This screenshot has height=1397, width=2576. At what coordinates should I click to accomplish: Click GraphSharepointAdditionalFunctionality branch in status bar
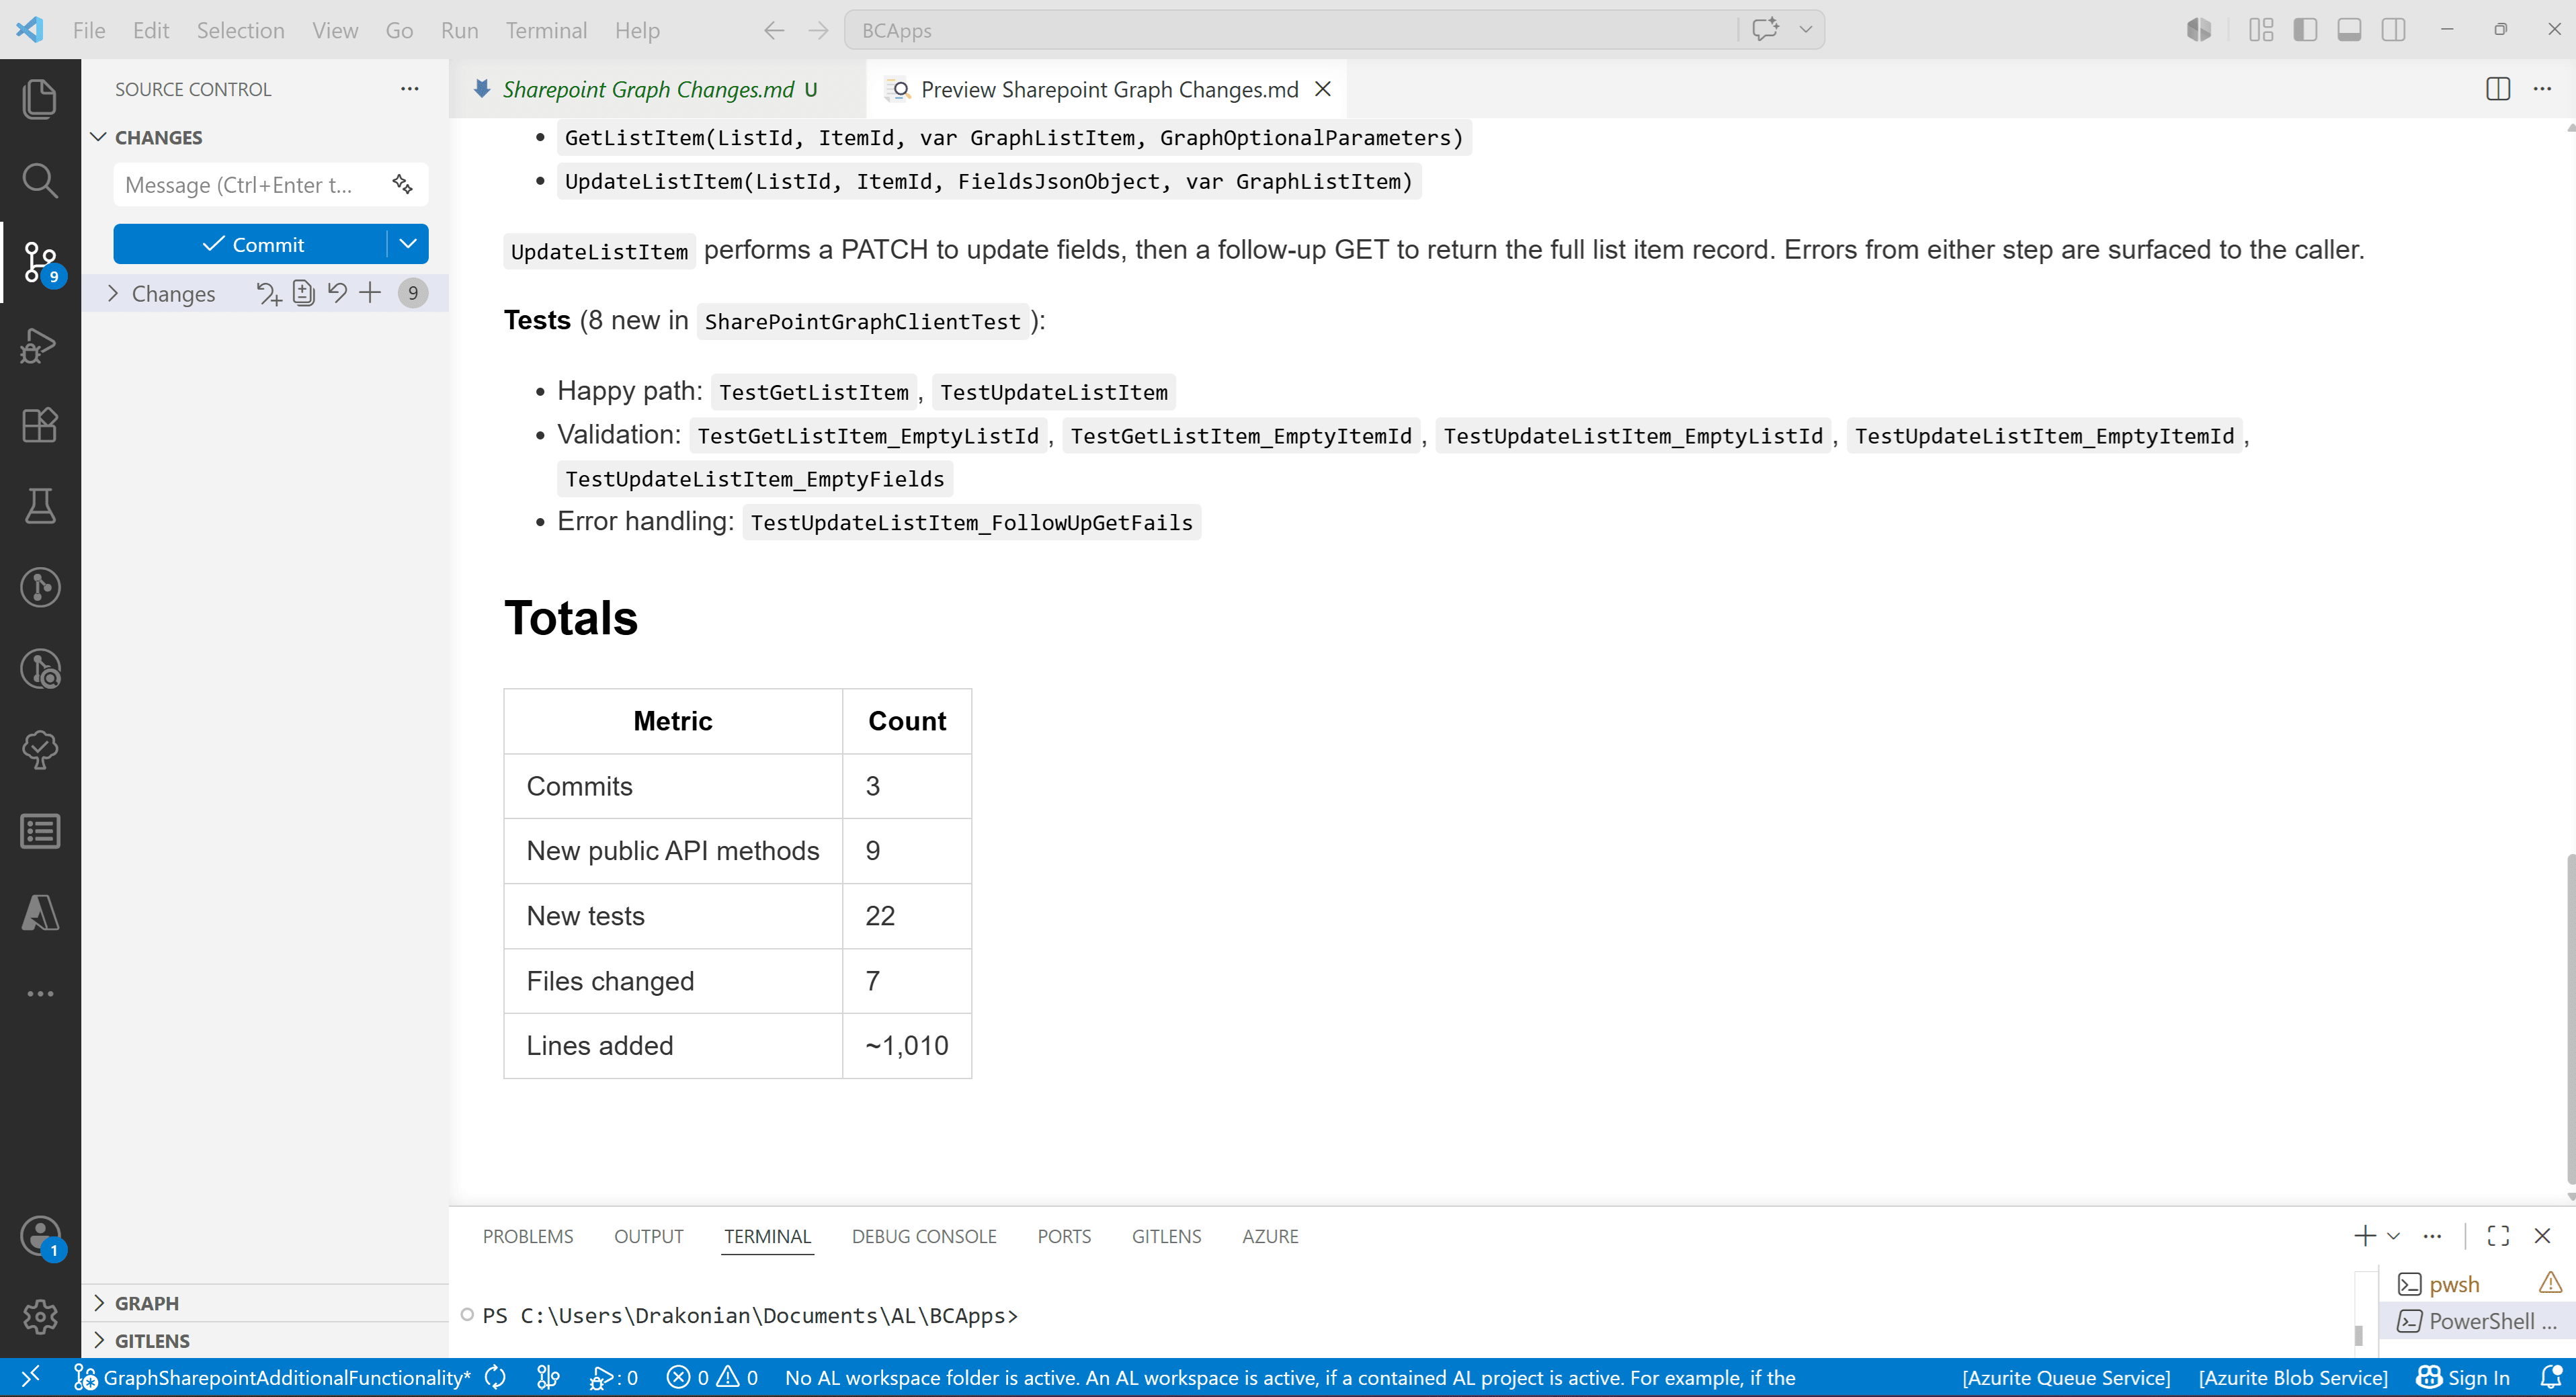coord(271,1377)
